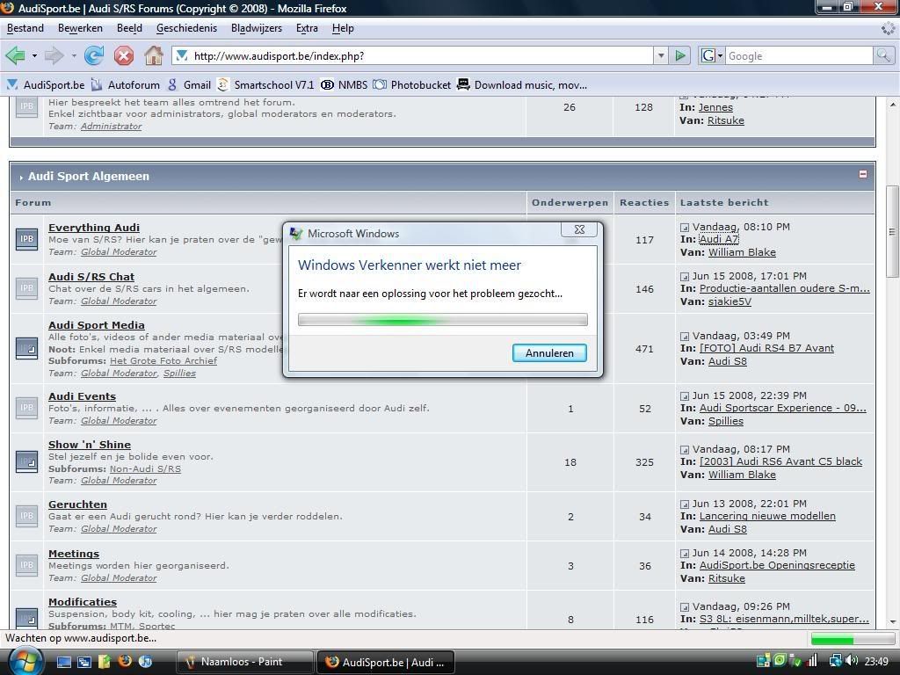Click the IPB forum icon beside Everything Audi
The width and height of the screenshot is (900, 675).
(26, 239)
